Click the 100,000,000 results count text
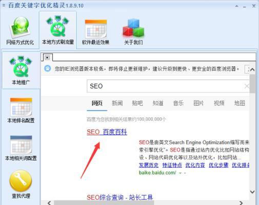Viewport: 259px width, 205px height. click(126, 119)
